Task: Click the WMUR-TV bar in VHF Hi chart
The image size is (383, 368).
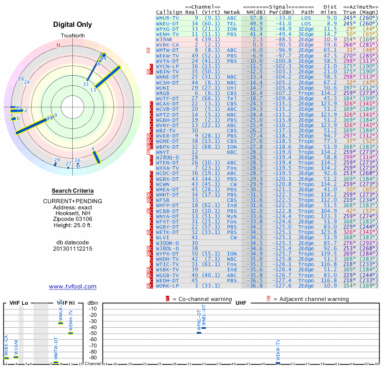Action: 60,323
